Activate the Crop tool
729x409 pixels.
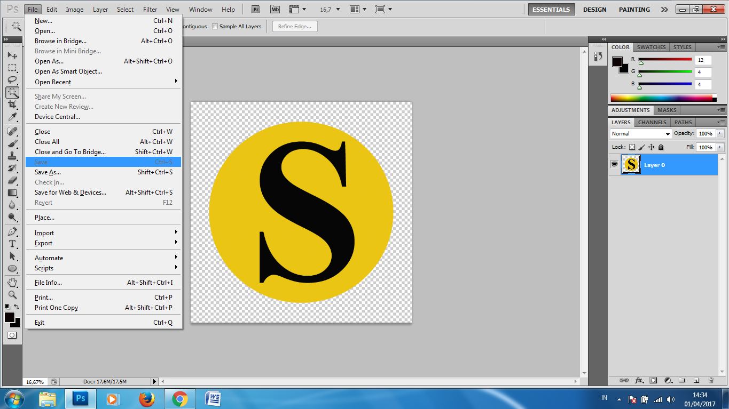click(12, 104)
